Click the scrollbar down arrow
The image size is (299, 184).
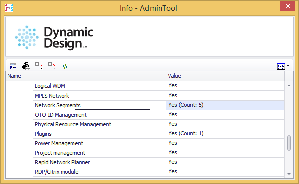[289, 174]
